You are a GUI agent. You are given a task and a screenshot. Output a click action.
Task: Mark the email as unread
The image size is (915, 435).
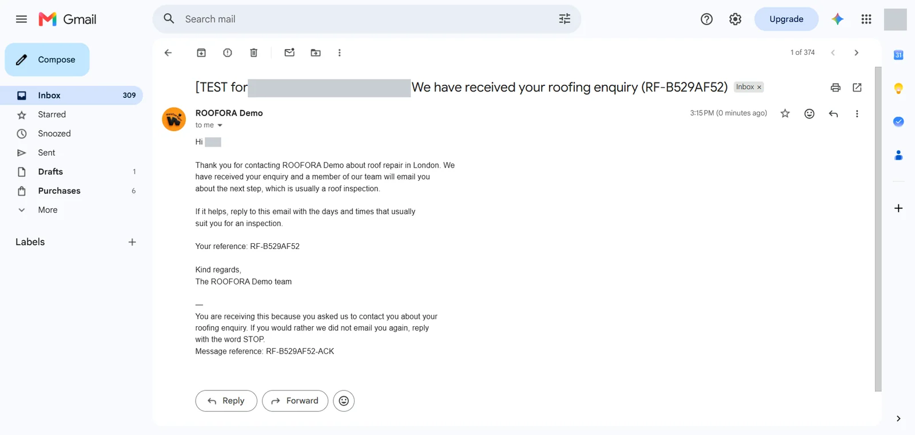(289, 53)
